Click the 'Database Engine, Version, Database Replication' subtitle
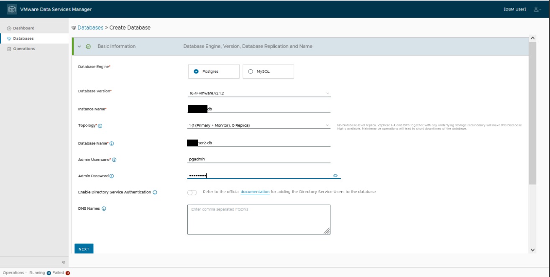Viewport: 550px width, 277px height. pyautogui.click(x=248, y=46)
